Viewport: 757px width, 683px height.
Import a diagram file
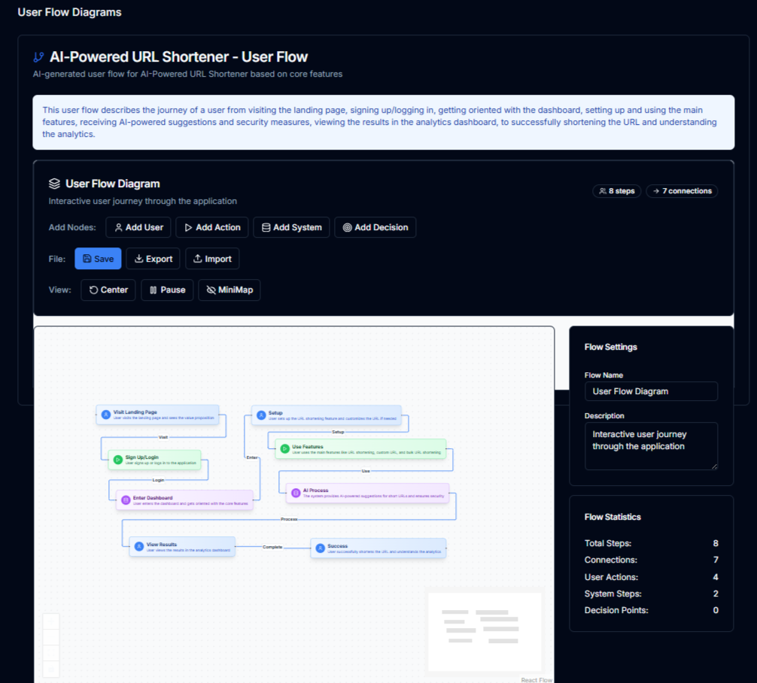(212, 258)
